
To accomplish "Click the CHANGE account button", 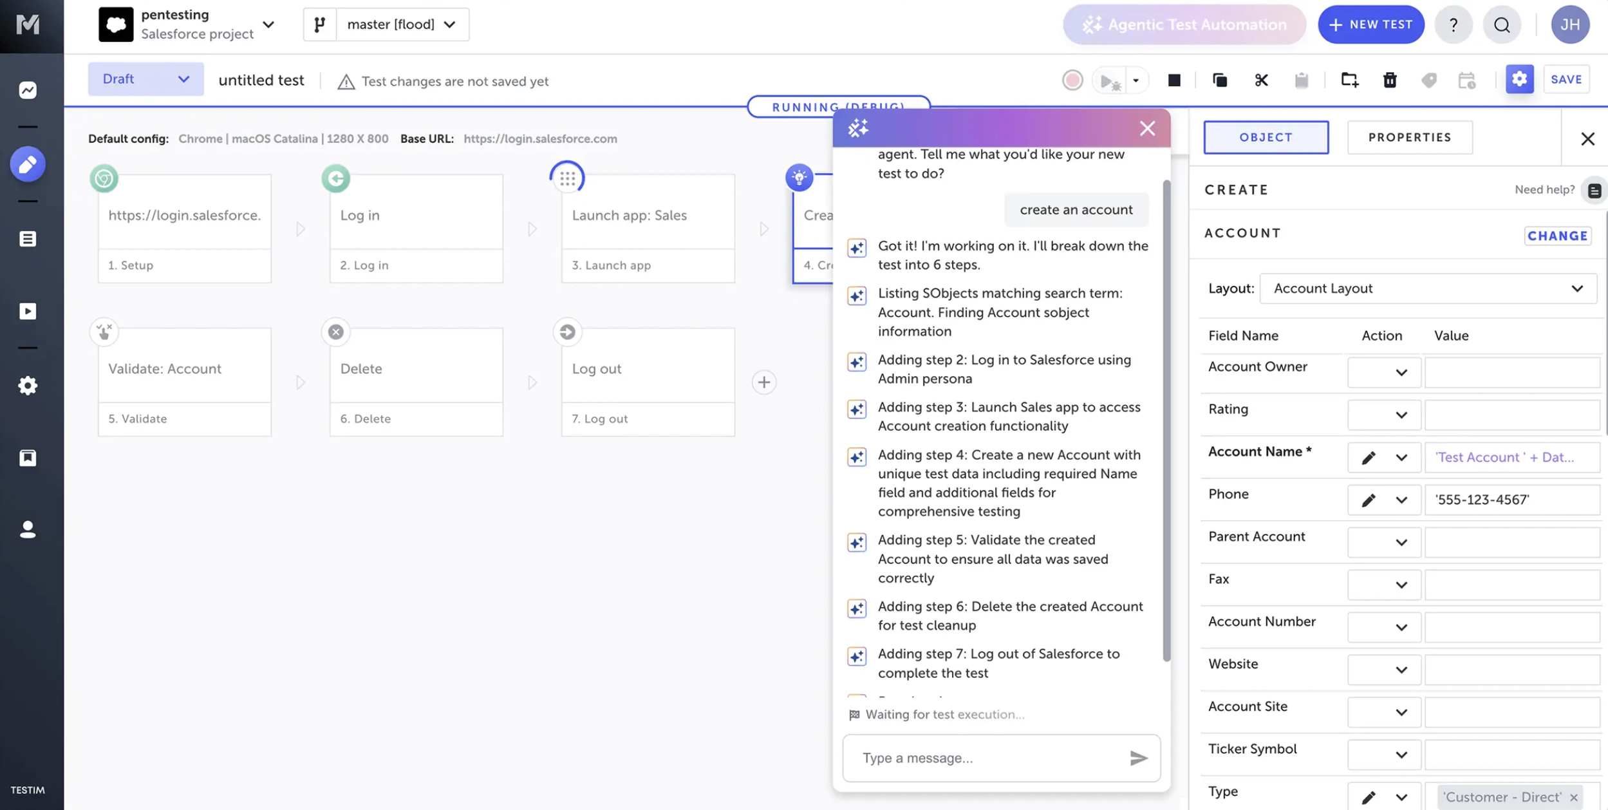I will point(1557,236).
